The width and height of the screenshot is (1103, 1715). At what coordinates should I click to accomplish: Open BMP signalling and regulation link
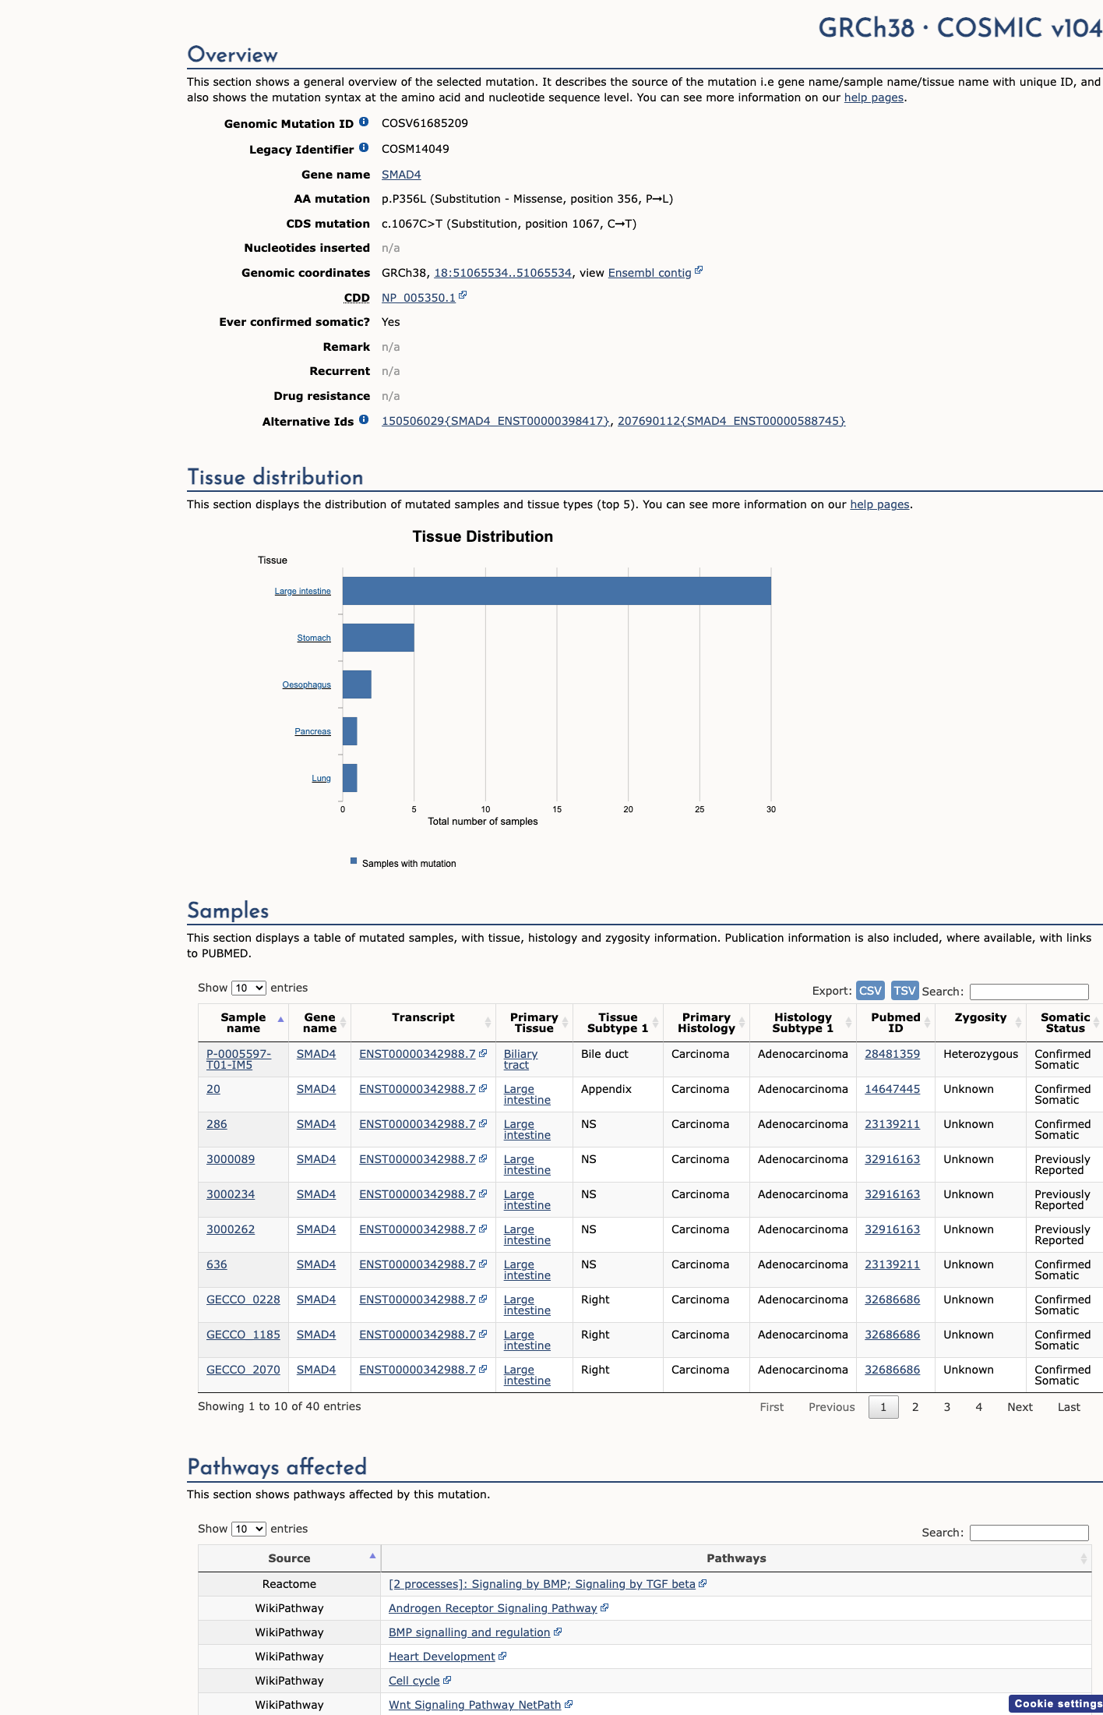click(469, 1632)
